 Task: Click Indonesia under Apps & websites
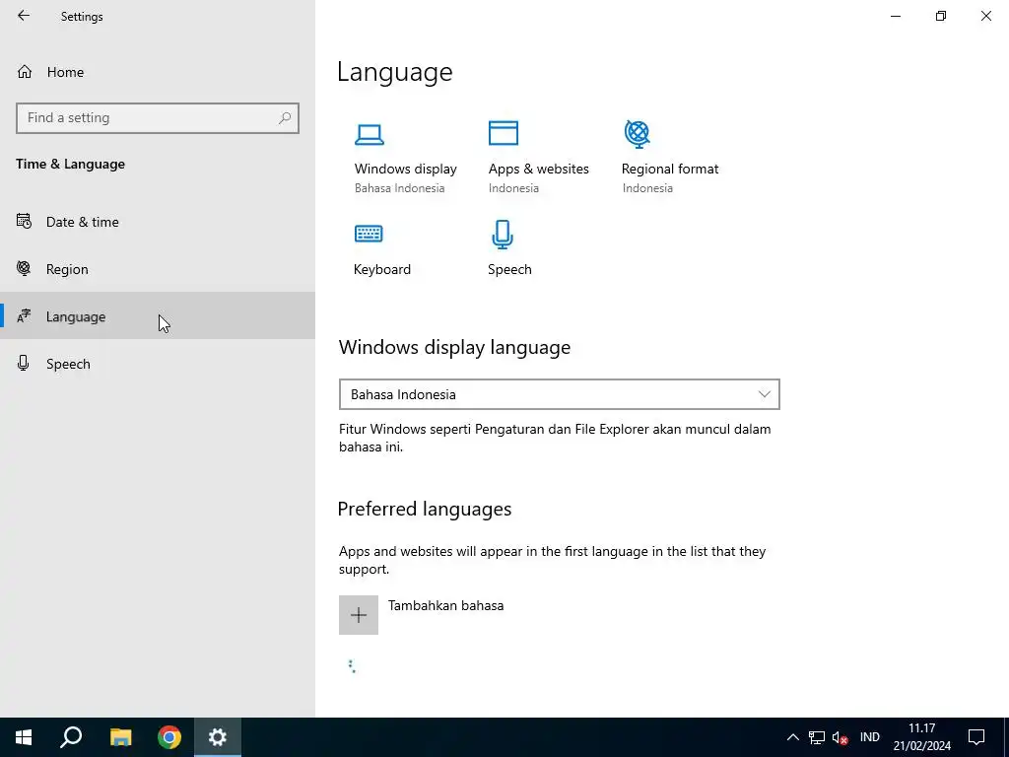(513, 188)
